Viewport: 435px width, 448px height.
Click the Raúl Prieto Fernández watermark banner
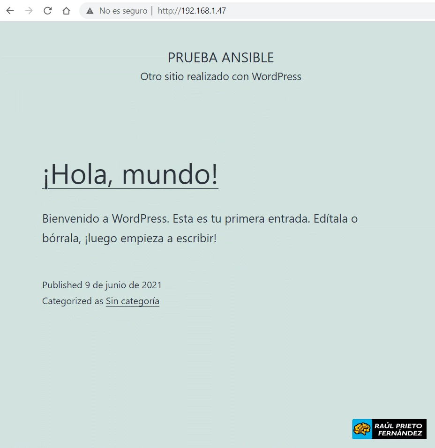pyautogui.click(x=389, y=429)
